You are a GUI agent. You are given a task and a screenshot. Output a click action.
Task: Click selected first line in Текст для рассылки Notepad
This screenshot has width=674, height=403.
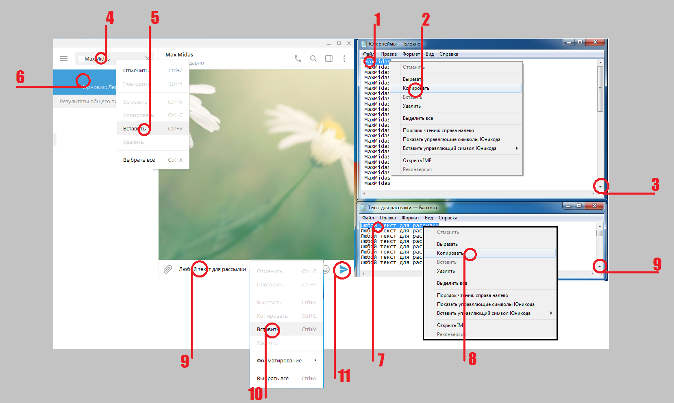point(400,225)
